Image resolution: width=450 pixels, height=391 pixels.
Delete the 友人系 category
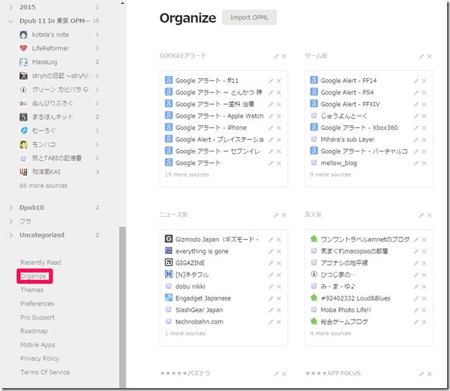[429, 215]
